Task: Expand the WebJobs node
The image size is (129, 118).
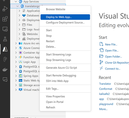Action: click(19, 34)
